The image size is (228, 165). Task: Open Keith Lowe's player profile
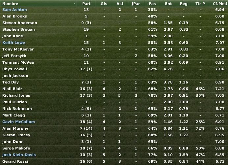click(x=14, y=43)
